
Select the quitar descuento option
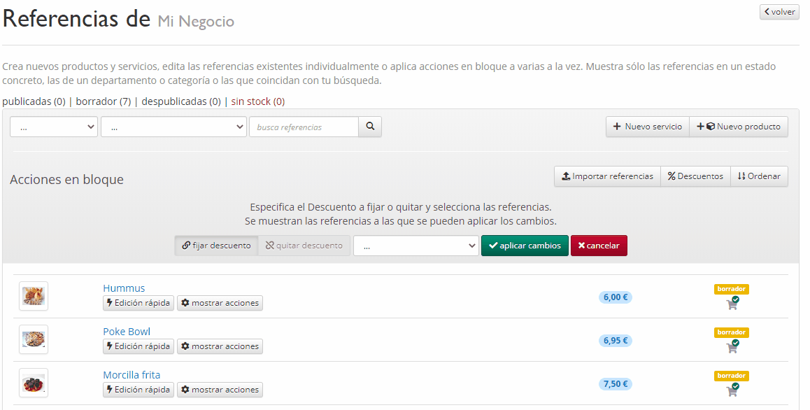tap(304, 246)
